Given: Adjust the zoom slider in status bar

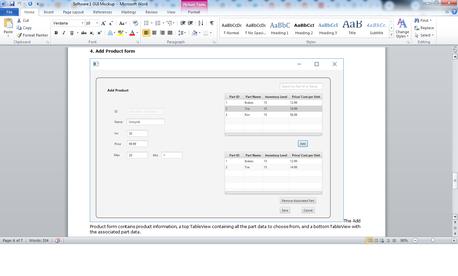Looking at the screenshot, I should [433, 240].
